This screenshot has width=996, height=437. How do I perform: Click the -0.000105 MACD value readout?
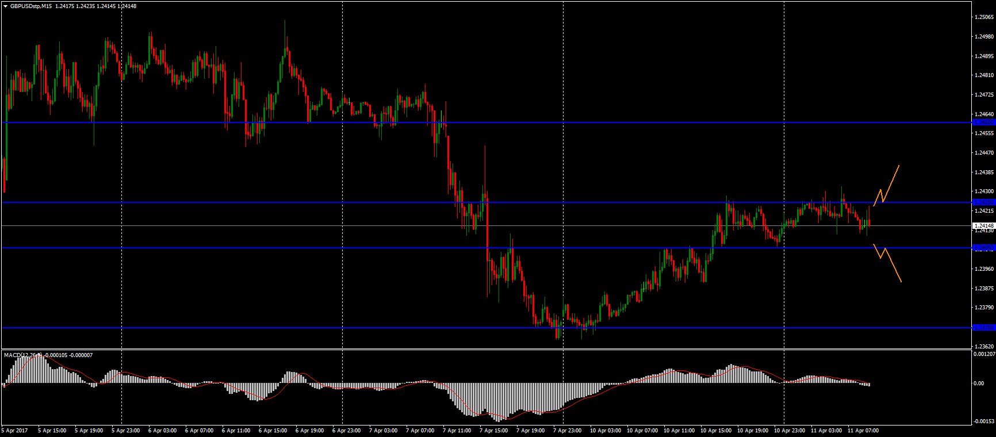56,355
